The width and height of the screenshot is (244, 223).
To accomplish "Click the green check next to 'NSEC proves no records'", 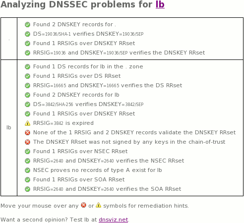I will pos(27,170).
